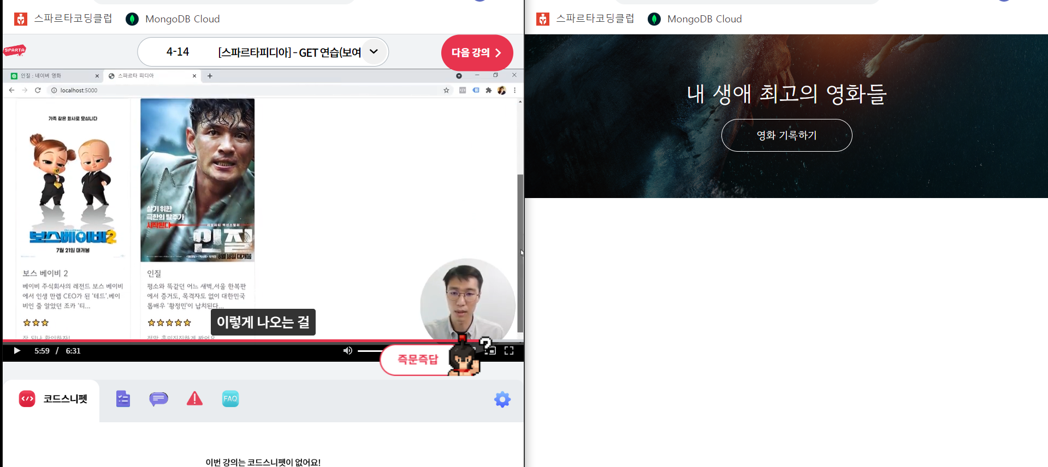
Task: Reload the localhost page in the video
Action: pos(38,90)
